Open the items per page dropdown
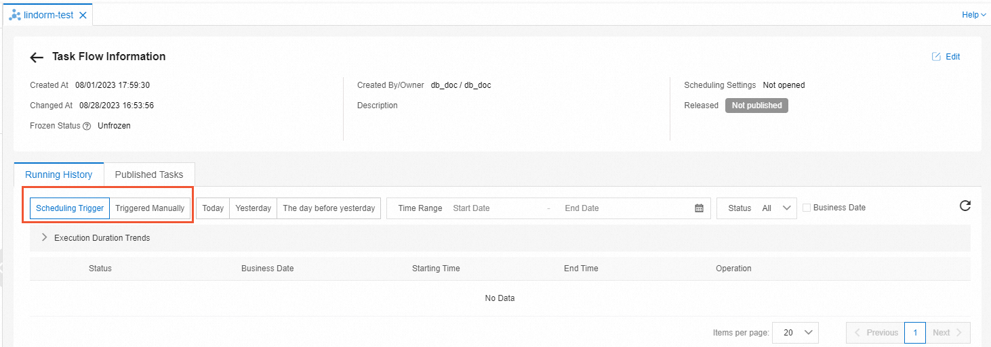991x347 pixels. (795, 333)
